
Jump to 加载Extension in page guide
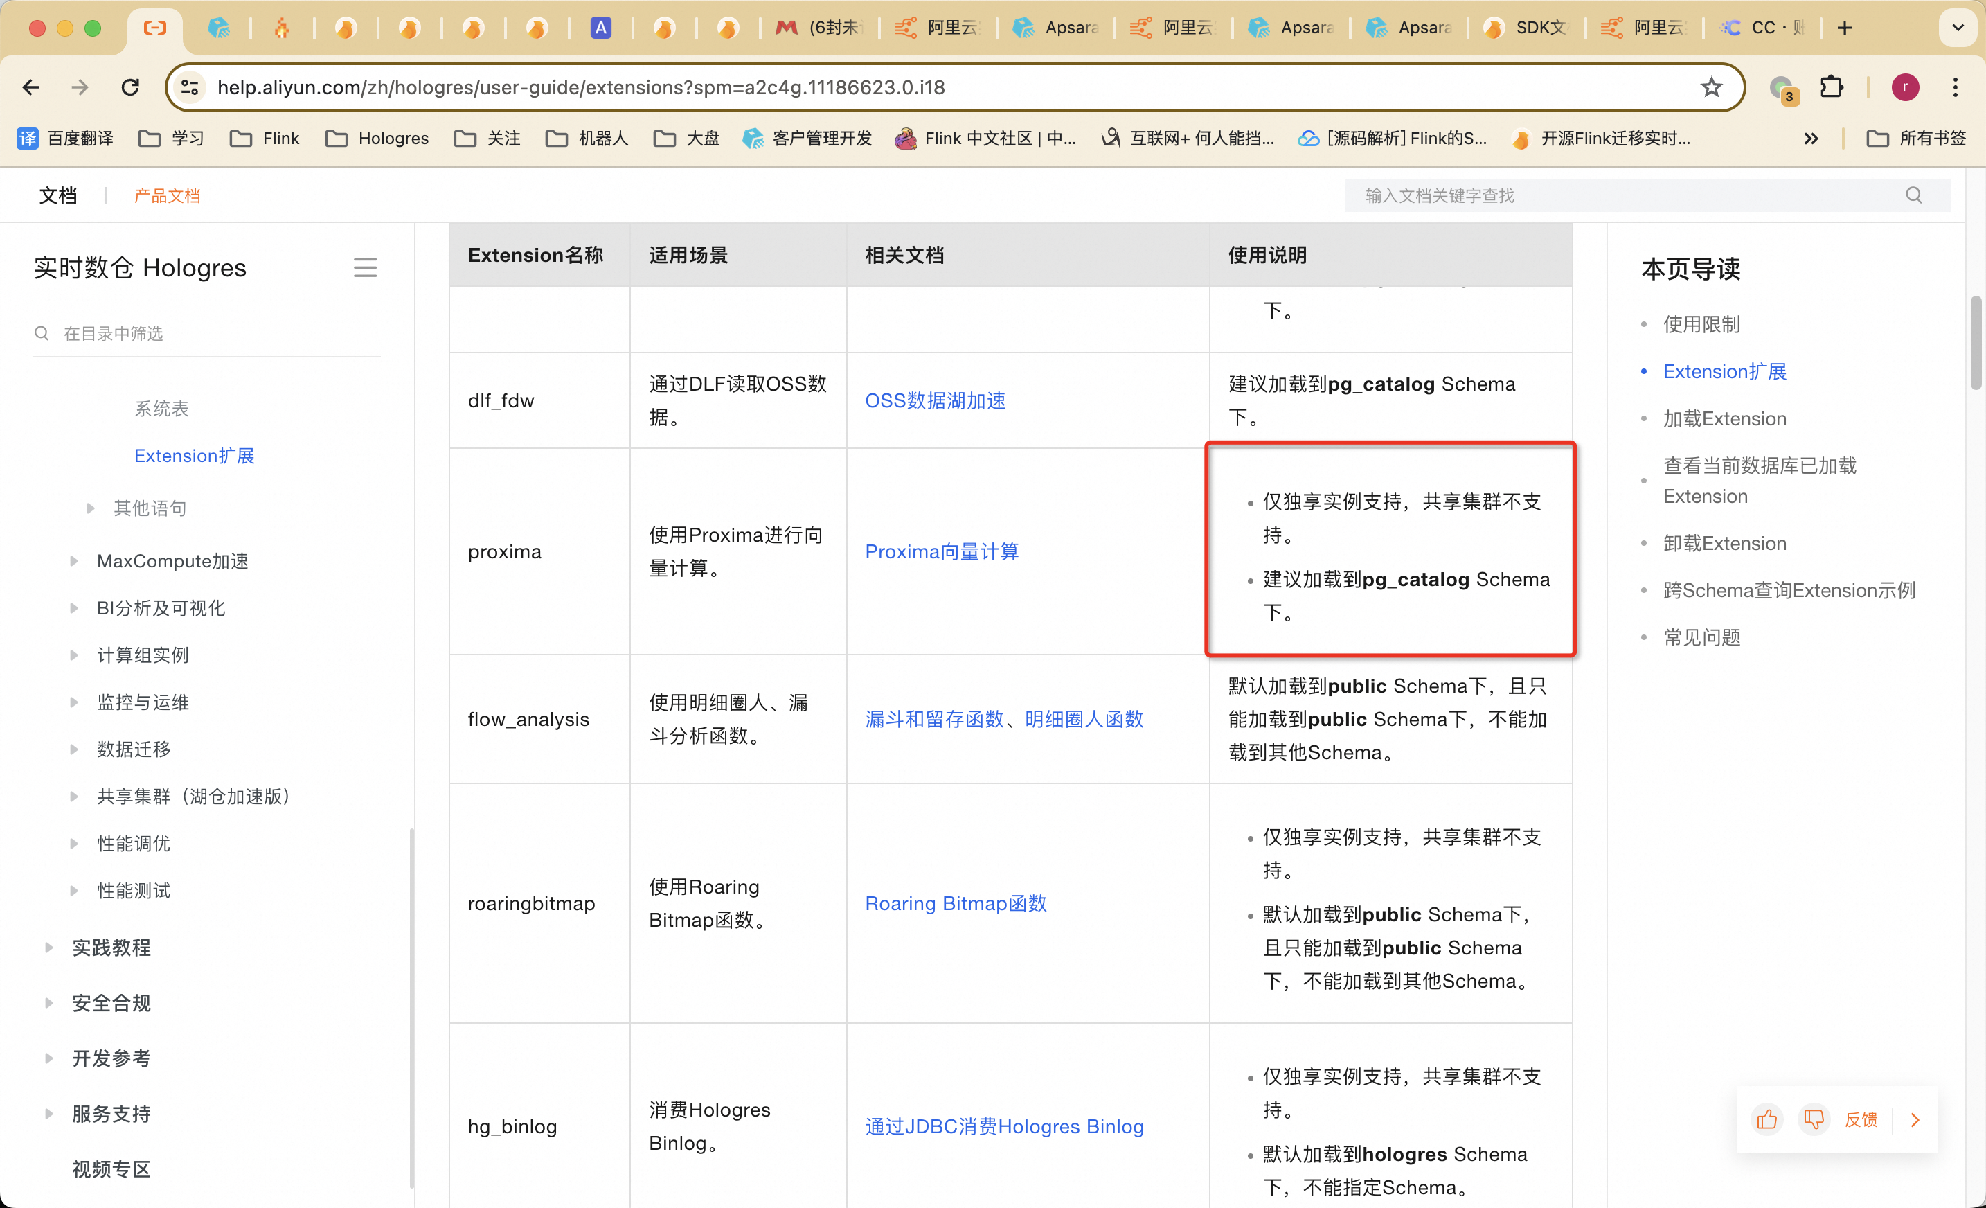pyautogui.click(x=1725, y=418)
